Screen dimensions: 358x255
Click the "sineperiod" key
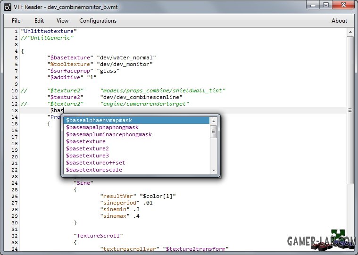(120, 203)
